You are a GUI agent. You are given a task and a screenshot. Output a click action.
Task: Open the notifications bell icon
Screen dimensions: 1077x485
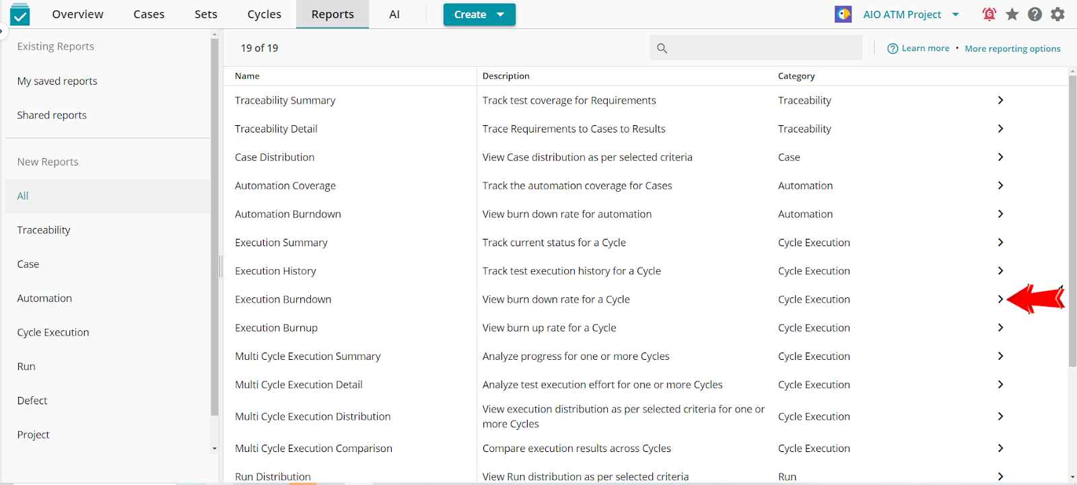(x=989, y=14)
